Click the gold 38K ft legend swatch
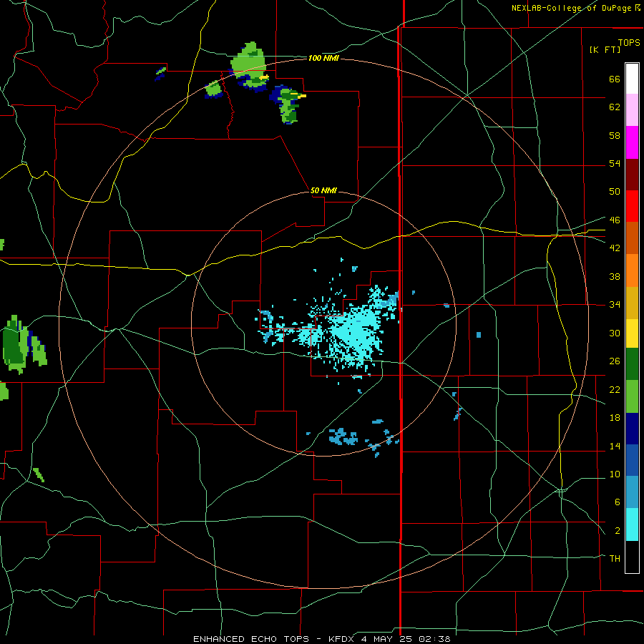This screenshot has height=644, width=644. point(632,303)
